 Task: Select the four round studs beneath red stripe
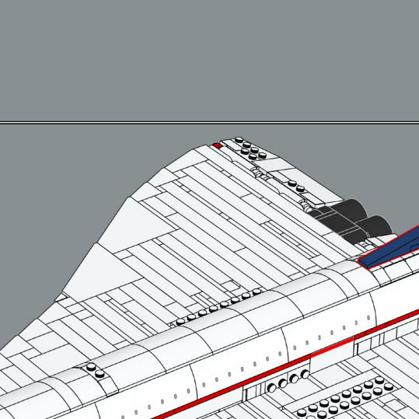tap(288, 381)
